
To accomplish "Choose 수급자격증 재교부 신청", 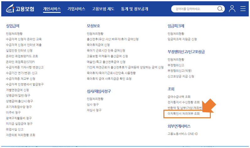I will [21, 79].
